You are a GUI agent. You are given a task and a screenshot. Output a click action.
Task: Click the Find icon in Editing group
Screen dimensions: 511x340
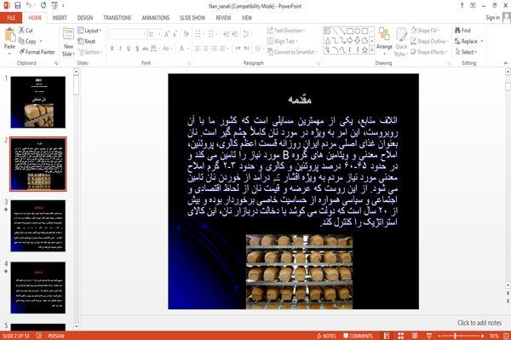click(x=458, y=31)
